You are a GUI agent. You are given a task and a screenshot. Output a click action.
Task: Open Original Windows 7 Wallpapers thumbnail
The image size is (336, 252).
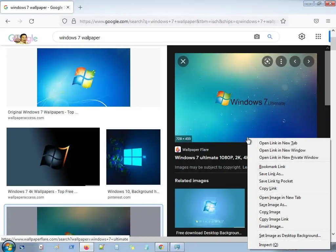point(84,77)
